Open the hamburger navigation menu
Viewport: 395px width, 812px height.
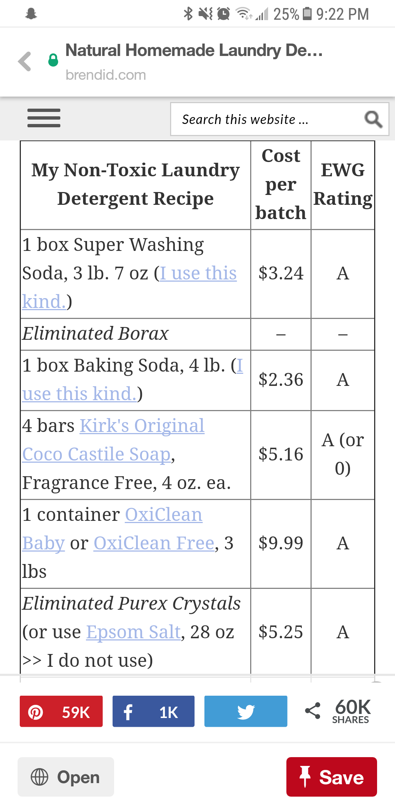[44, 118]
